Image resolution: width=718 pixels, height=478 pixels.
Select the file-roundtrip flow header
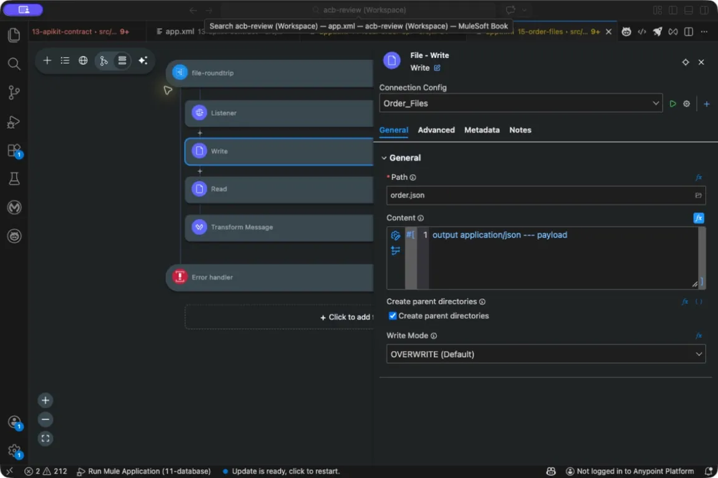(270, 73)
